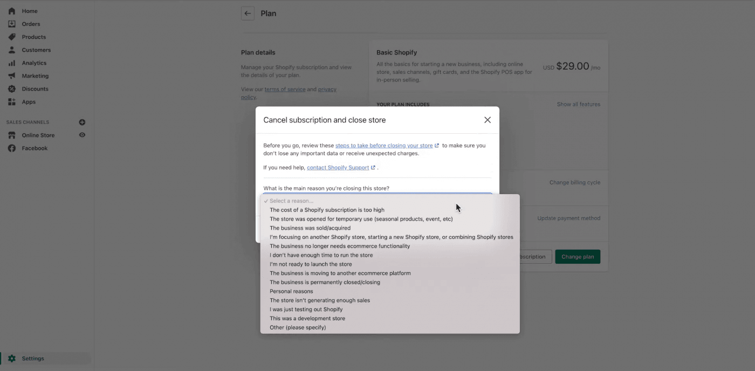The width and height of the screenshot is (755, 371).
Task: Click the green 'Change plan' button
Action: tap(578, 257)
